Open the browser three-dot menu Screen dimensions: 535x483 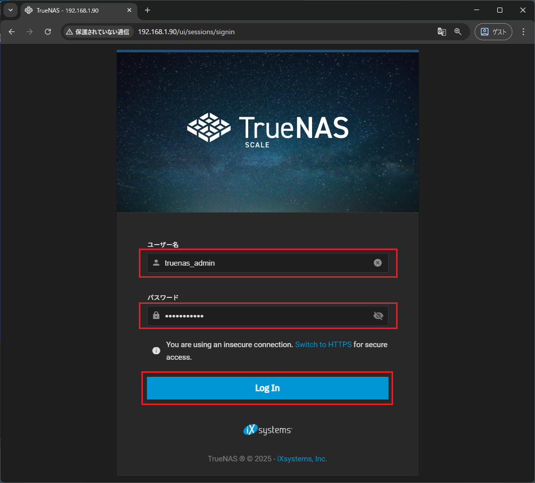pos(523,32)
